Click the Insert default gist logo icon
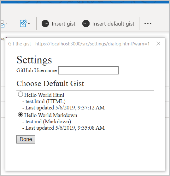170x176 pixels. [86, 23]
